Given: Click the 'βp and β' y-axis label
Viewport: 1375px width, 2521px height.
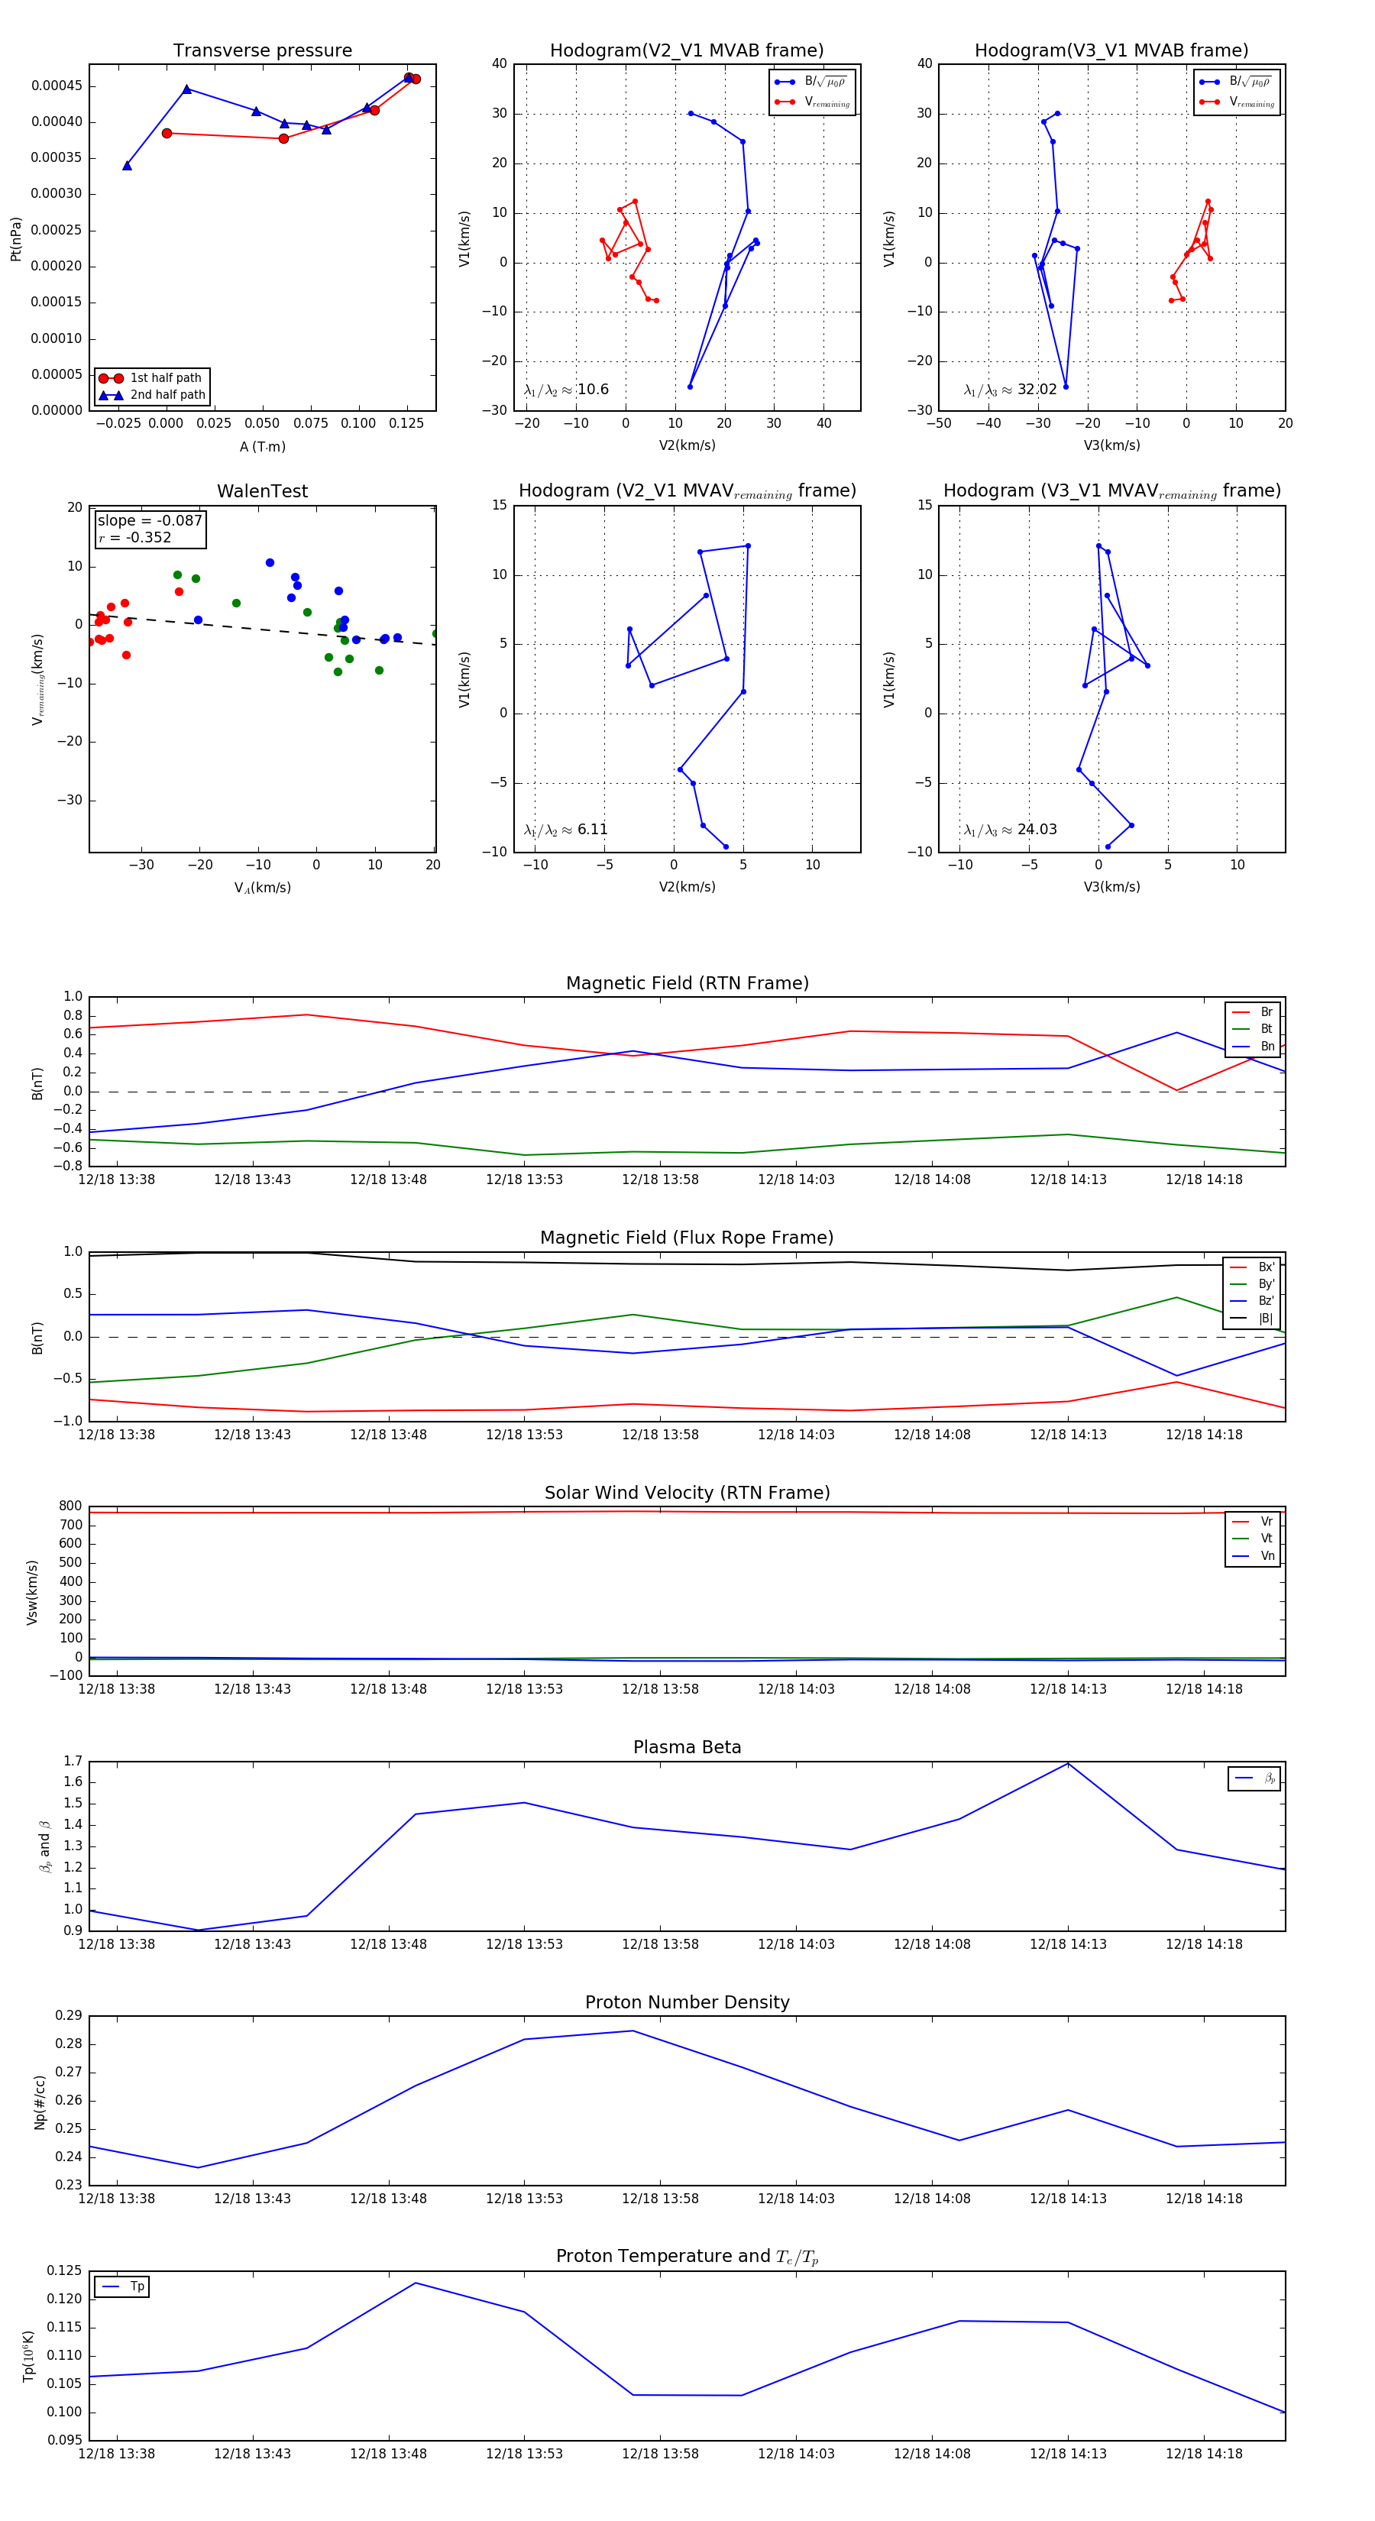Looking at the screenshot, I should tap(45, 1846).
